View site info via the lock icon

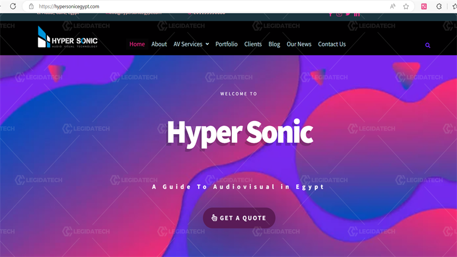[x=31, y=6]
